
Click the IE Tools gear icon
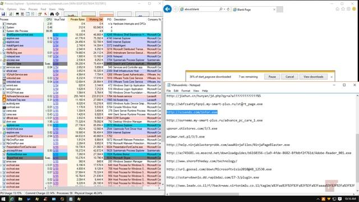[348, 9]
